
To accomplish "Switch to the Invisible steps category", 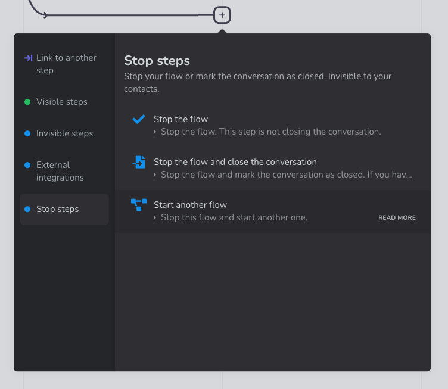I will [x=64, y=133].
